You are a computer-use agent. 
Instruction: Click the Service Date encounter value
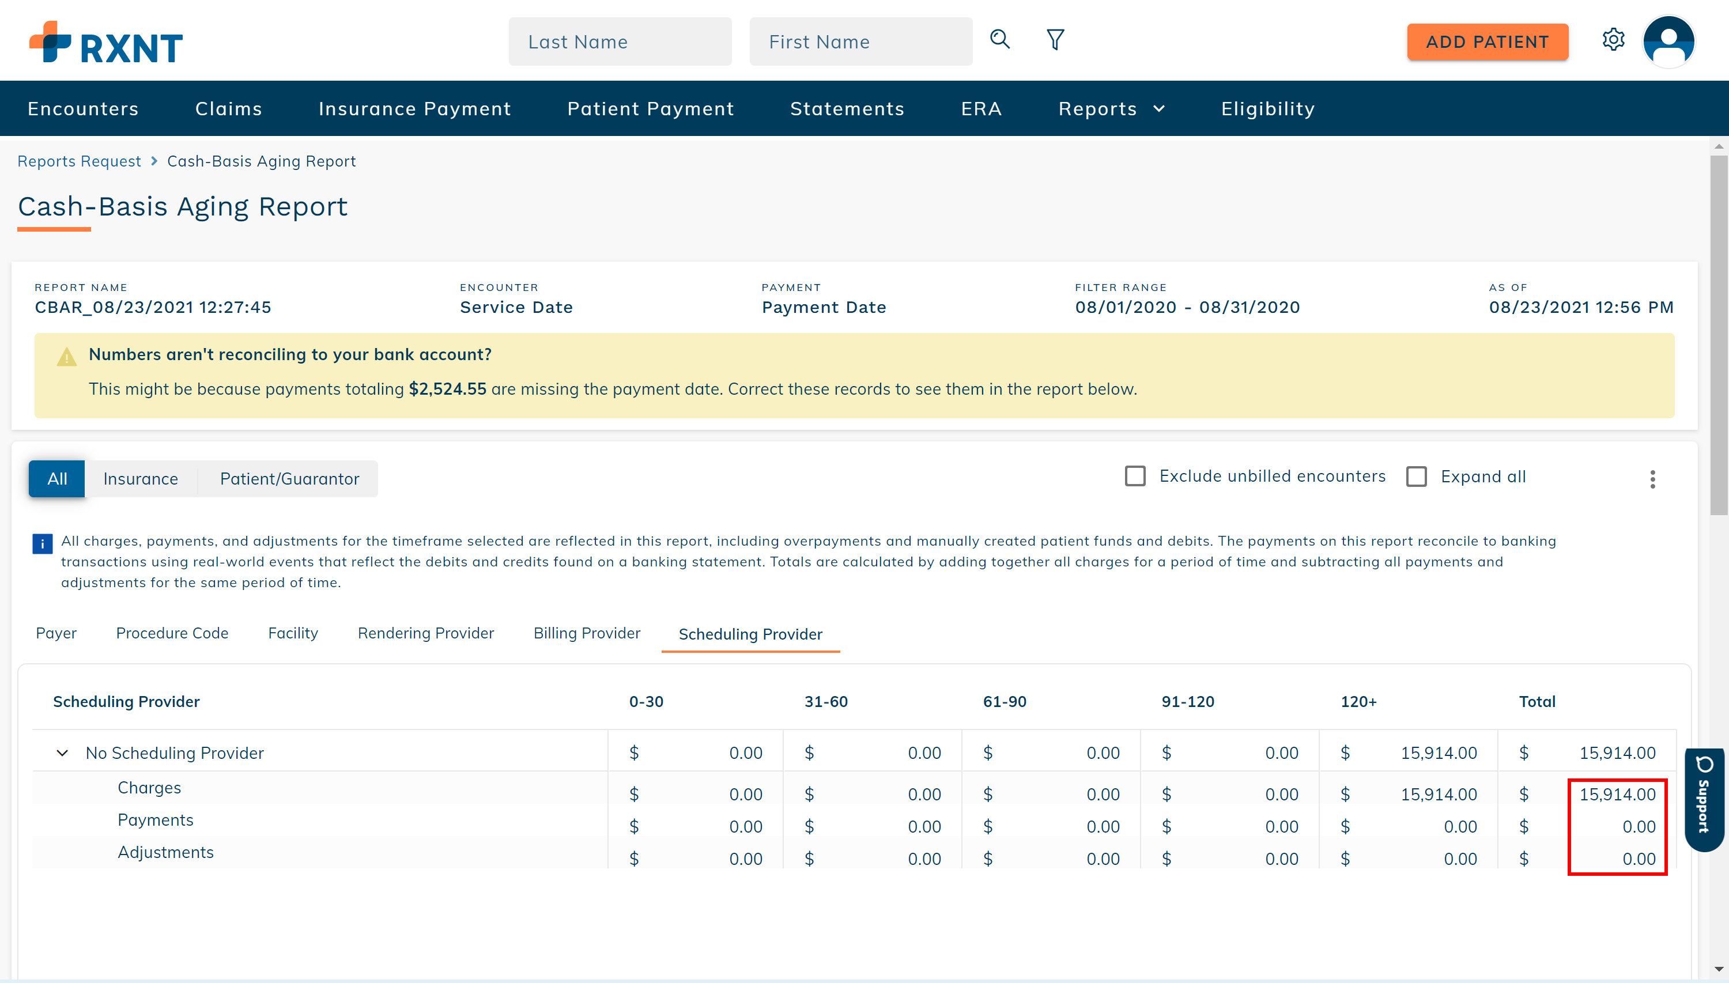[x=516, y=308]
